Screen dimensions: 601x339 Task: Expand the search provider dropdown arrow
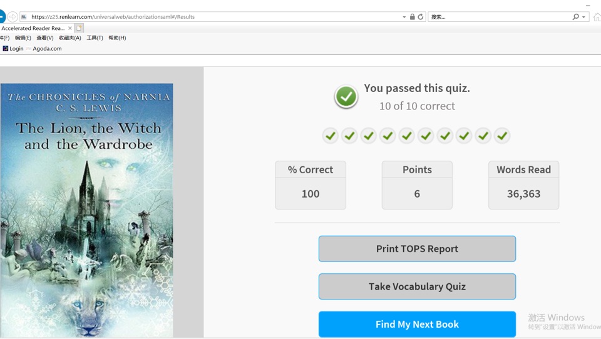tap(583, 18)
